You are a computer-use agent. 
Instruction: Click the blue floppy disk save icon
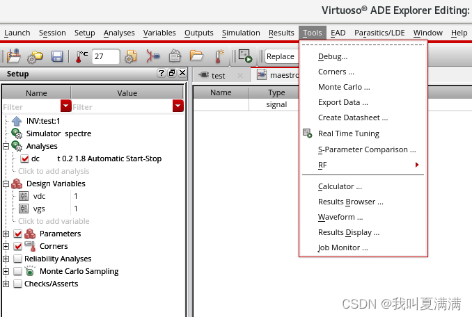coord(57,56)
